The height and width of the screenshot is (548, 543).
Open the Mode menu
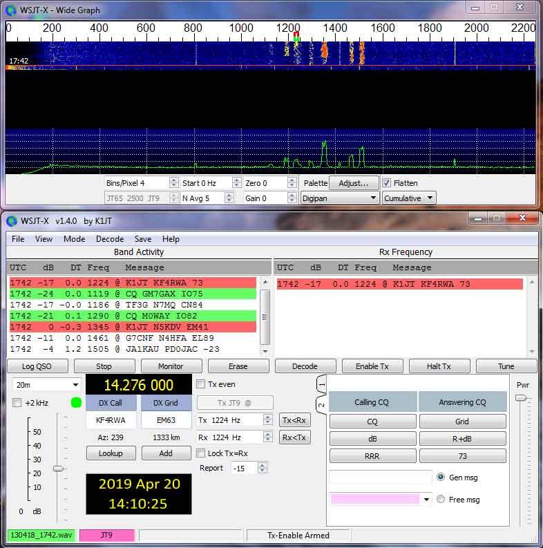[75, 239]
